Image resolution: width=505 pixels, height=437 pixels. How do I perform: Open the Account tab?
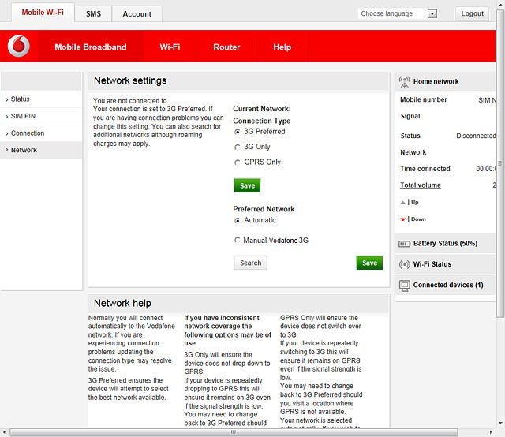[137, 14]
